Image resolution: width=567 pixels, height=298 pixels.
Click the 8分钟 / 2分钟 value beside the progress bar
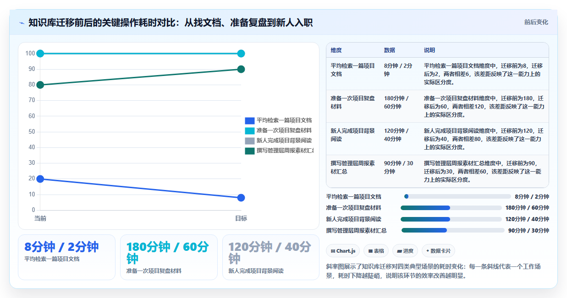click(532, 197)
